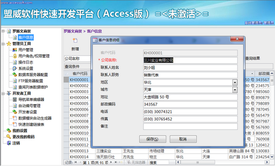Image resolution: width=275 pixels, height=166 pixels.
Task: Open the 城市 dropdown arrow
Action: coord(235,90)
